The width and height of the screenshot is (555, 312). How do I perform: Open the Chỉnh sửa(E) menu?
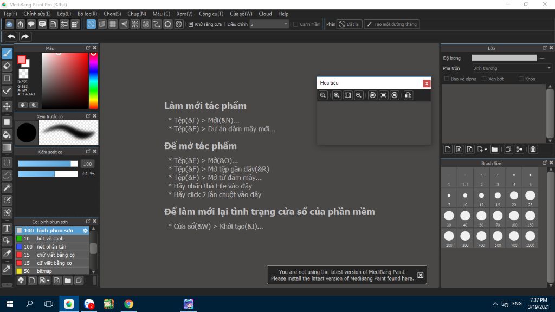coord(37,14)
